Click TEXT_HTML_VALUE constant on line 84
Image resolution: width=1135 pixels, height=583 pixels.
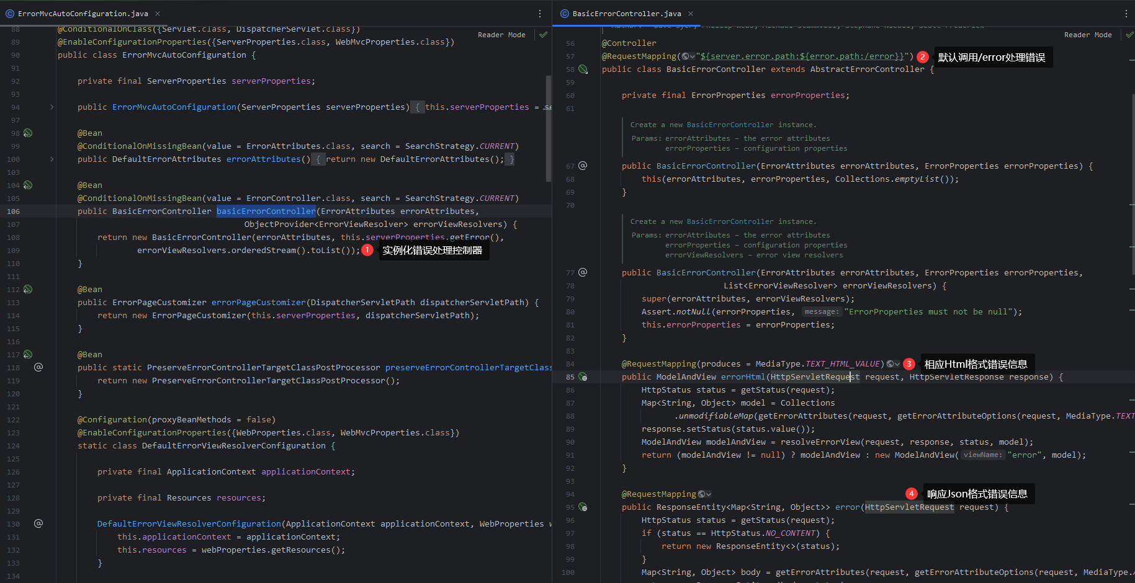click(843, 364)
